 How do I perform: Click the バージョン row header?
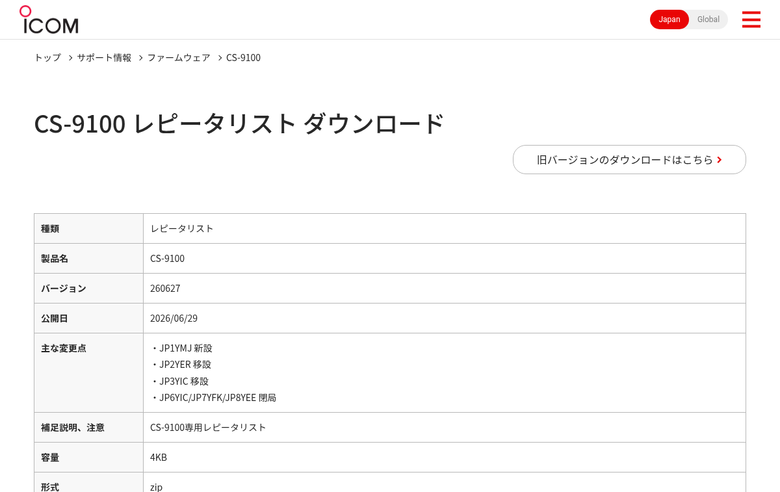pos(88,288)
